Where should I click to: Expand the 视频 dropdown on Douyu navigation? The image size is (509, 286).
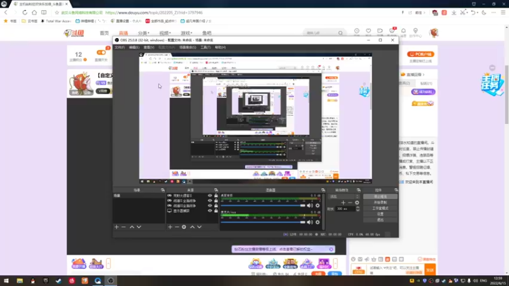[165, 33]
